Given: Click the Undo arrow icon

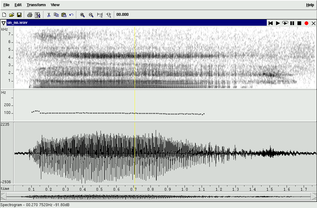Looking at the screenshot, I should (71, 15).
